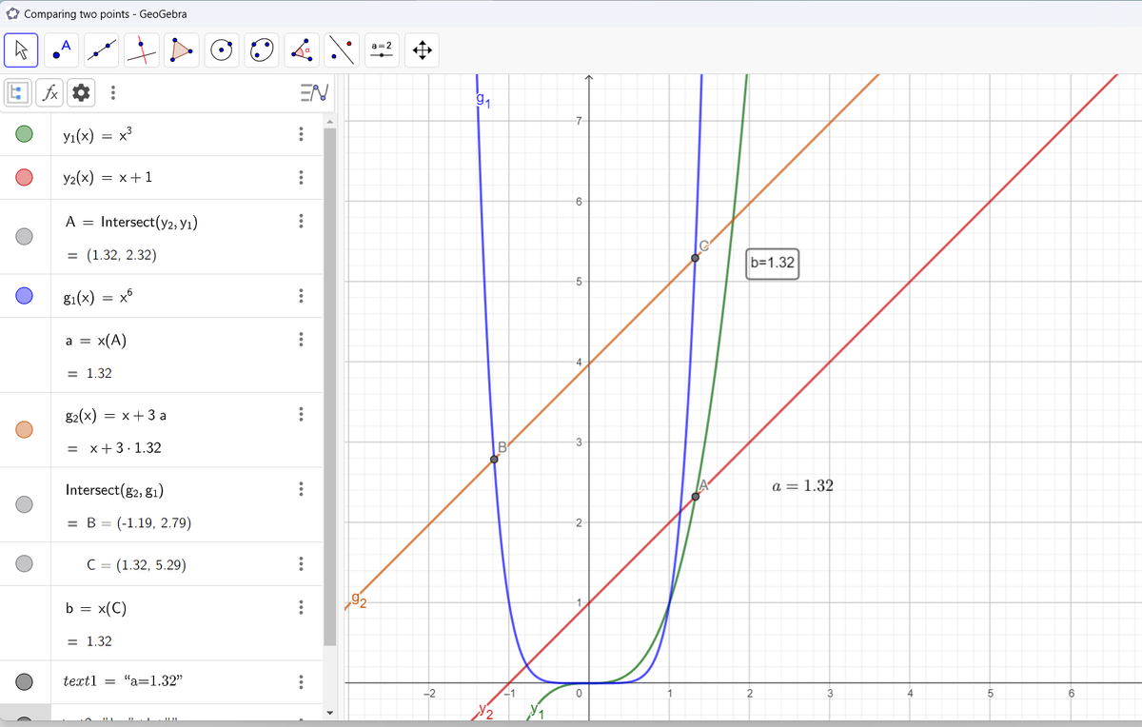Select the Slider tool a=2
The image size is (1142, 727).
(381, 50)
